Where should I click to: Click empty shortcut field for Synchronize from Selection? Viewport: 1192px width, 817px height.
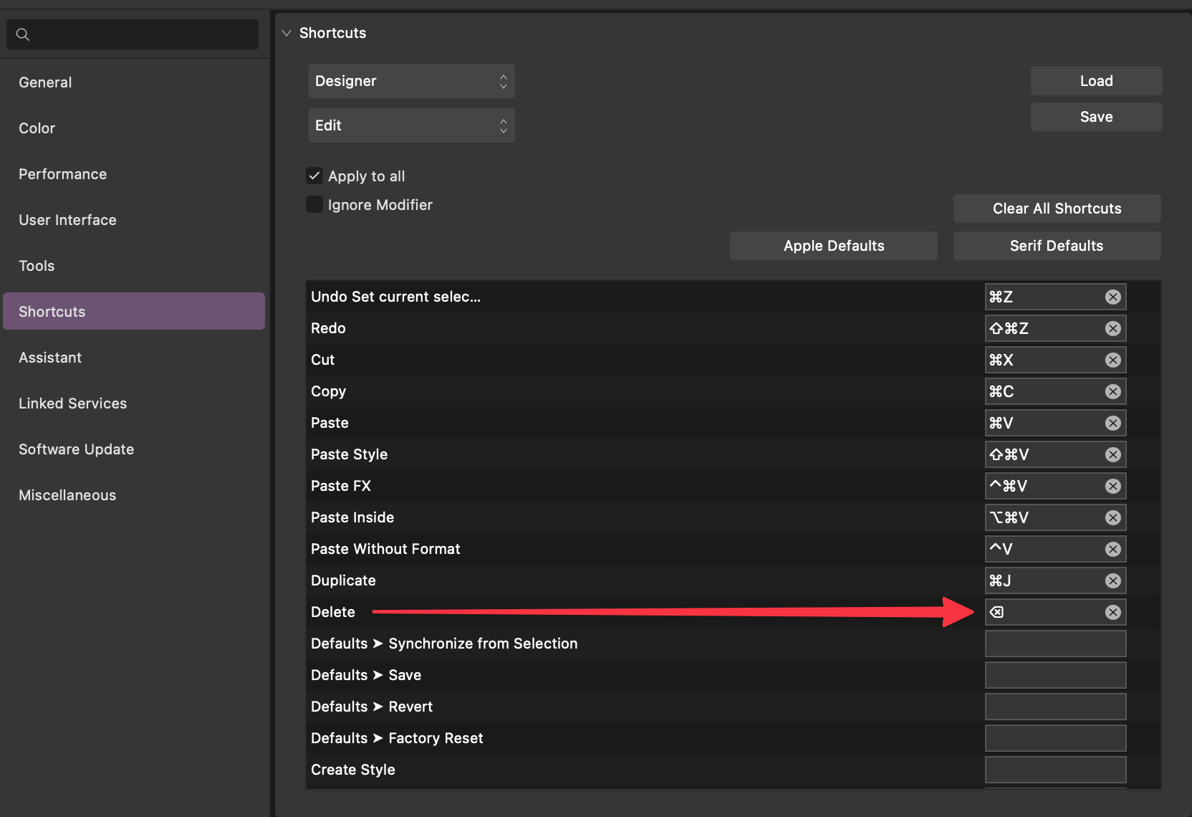(1055, 644)
